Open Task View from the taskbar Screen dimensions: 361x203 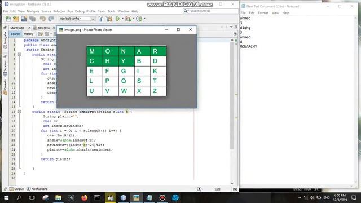pyautogui.click(x=32, y=198)
